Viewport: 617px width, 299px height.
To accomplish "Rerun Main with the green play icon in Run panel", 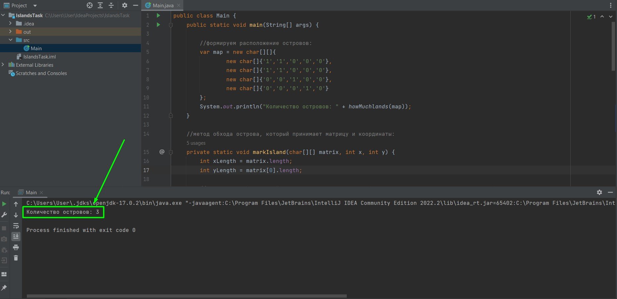I will [x=4, y=204].
